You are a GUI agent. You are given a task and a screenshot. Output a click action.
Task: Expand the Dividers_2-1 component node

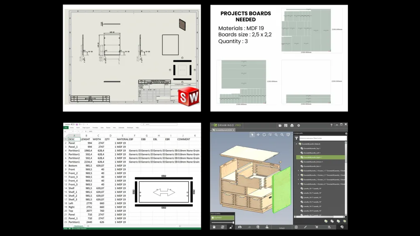299,175
